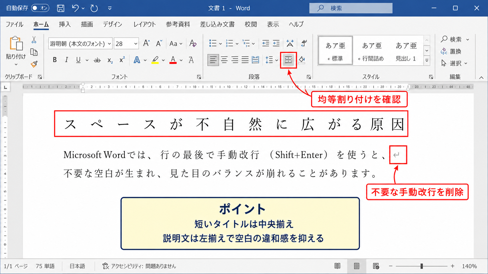Click the Paste clipboard icon
Image resolution: width=488 pixels, height=274 pixels.
pyautogui.click(x=16, y=44)
